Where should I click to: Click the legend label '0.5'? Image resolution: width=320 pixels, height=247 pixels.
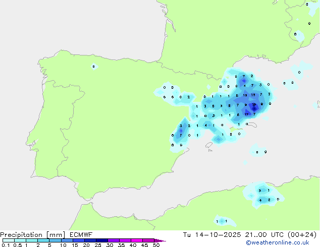tap(18, 245)
